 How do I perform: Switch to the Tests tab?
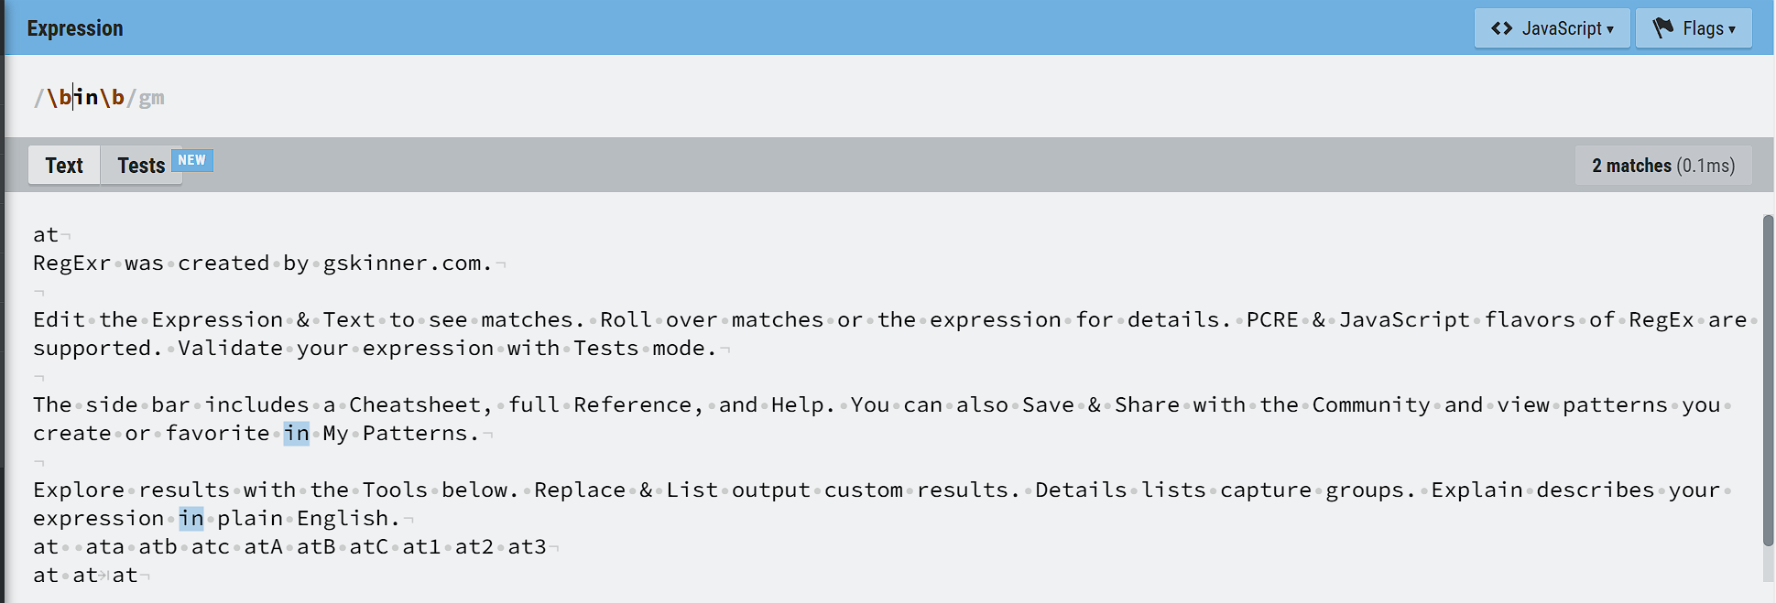click(x=141, y=166)
